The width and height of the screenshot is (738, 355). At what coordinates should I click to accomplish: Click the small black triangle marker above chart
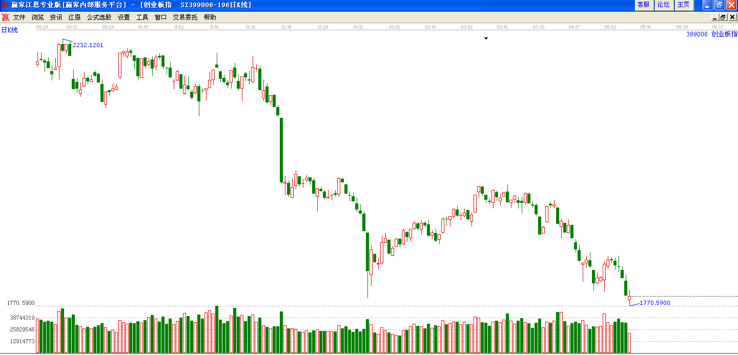[x=486, y=38]
